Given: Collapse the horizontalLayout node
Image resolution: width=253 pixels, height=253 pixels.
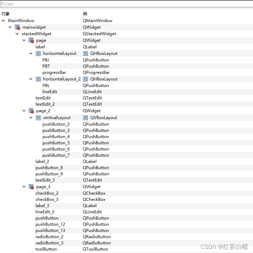Looking at the screenshot, I should (x=31, y=53).
